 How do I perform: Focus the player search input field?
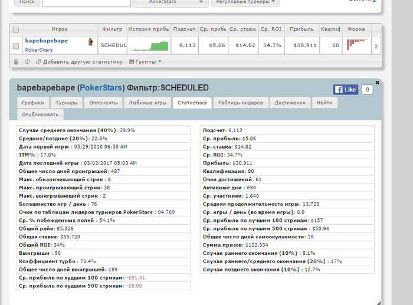pos(87,2)
